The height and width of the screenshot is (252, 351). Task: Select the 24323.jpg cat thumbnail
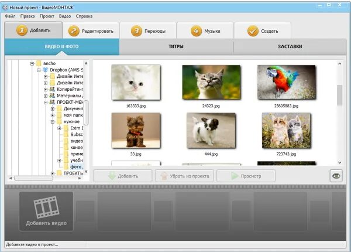point(211,82)
